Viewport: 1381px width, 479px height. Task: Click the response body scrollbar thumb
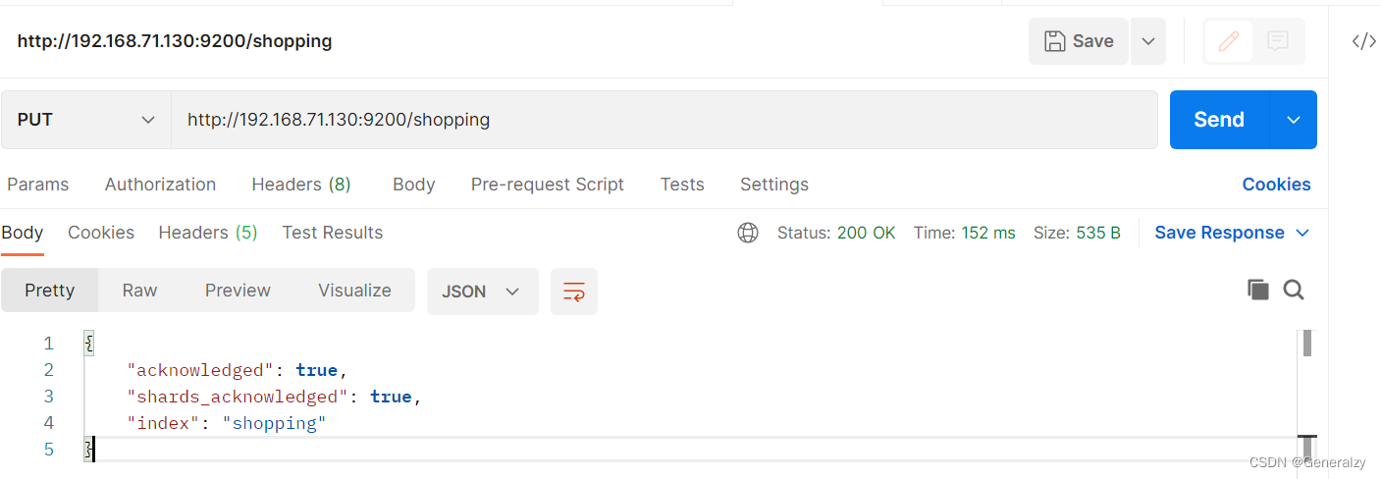pos(1307,344)
